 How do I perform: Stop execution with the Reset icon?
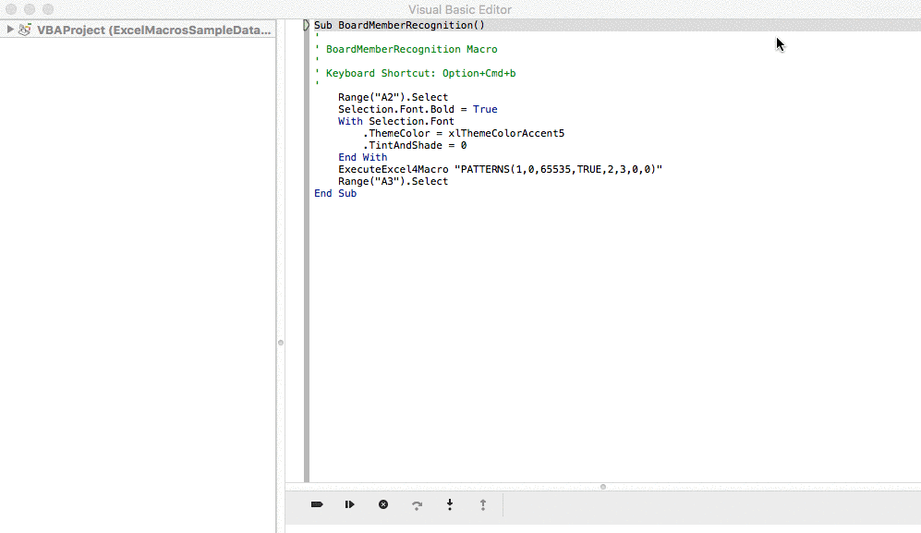(383, 504)
